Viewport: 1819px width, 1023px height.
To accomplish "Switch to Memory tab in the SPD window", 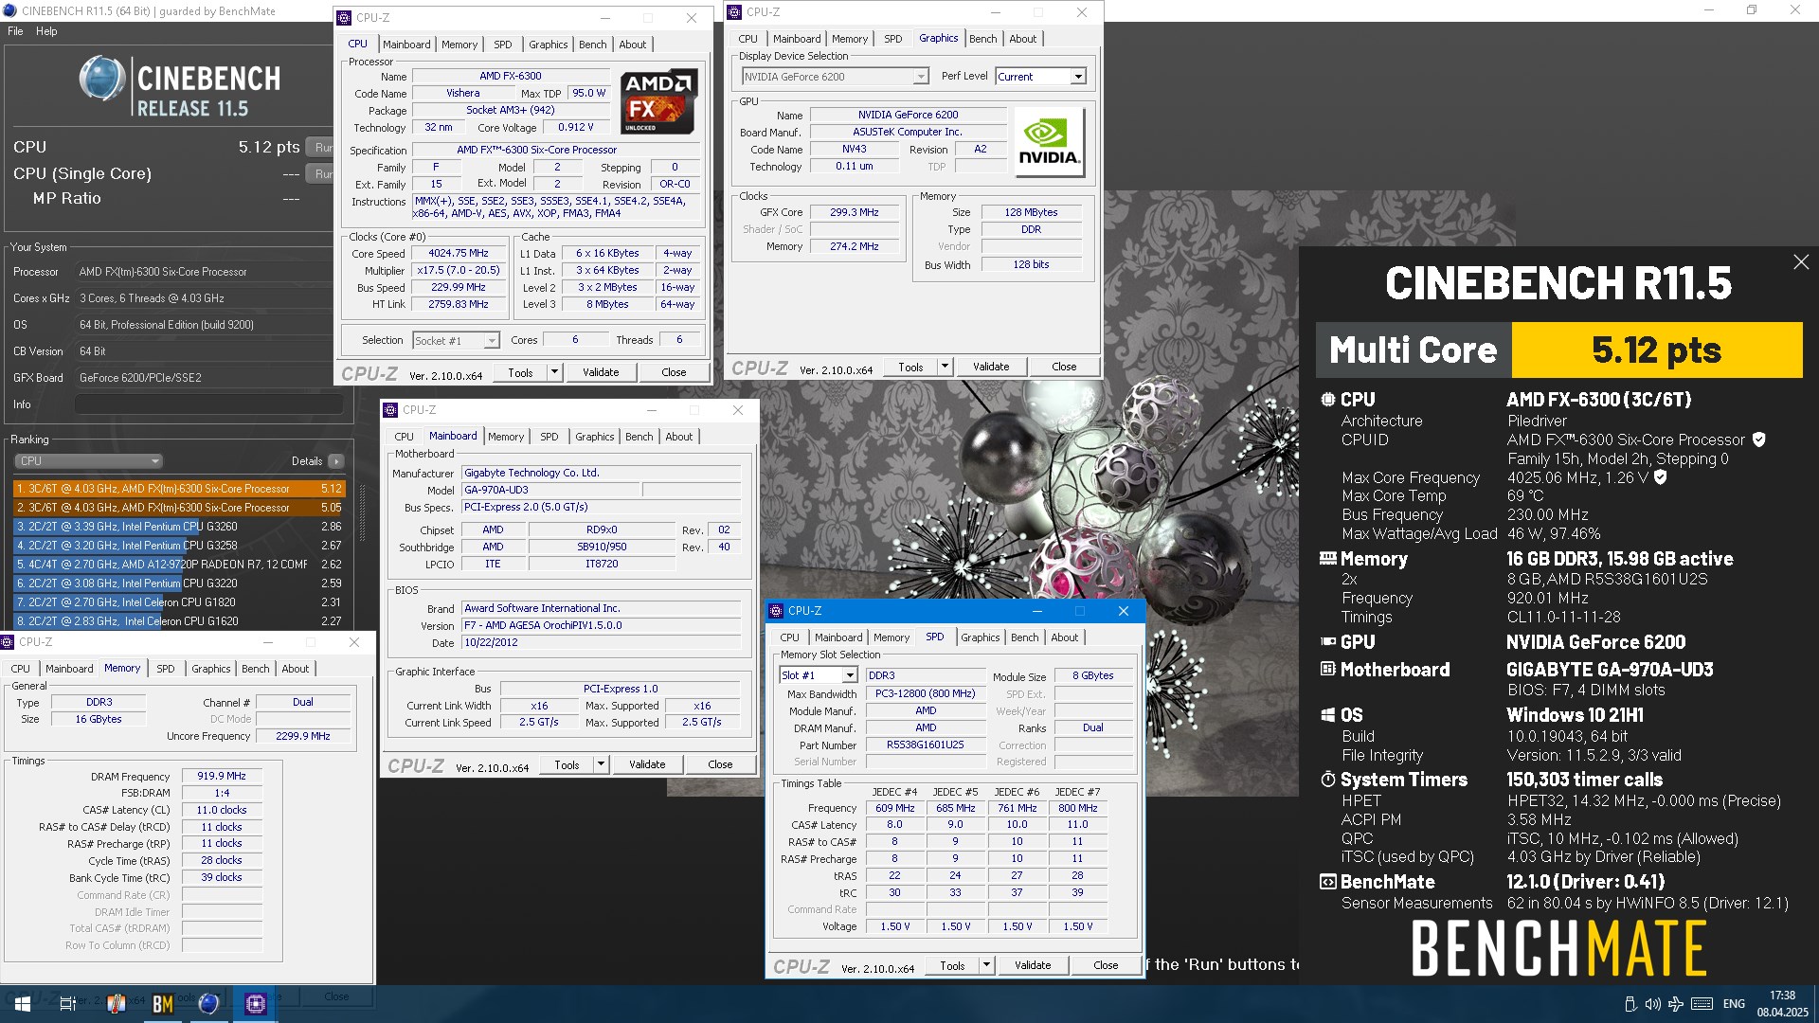I will pos(891,637).
